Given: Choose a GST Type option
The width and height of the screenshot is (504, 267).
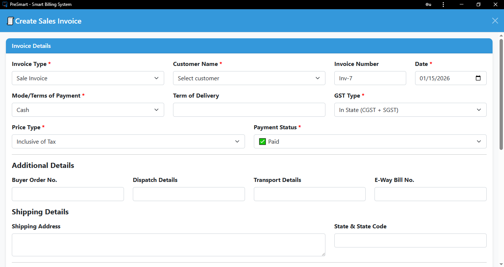Looking at the screenshot, I should 410,110.
